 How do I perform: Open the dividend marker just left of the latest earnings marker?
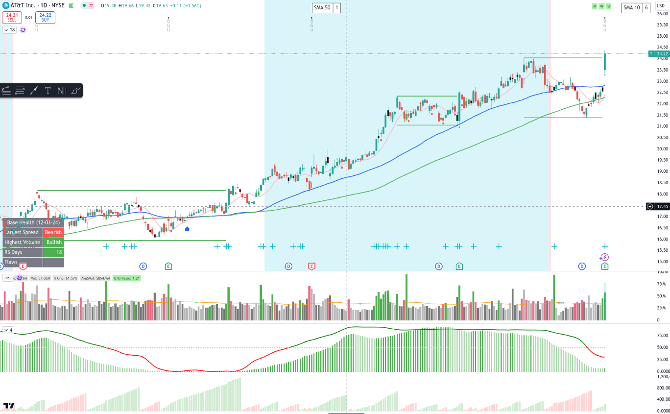582,266
